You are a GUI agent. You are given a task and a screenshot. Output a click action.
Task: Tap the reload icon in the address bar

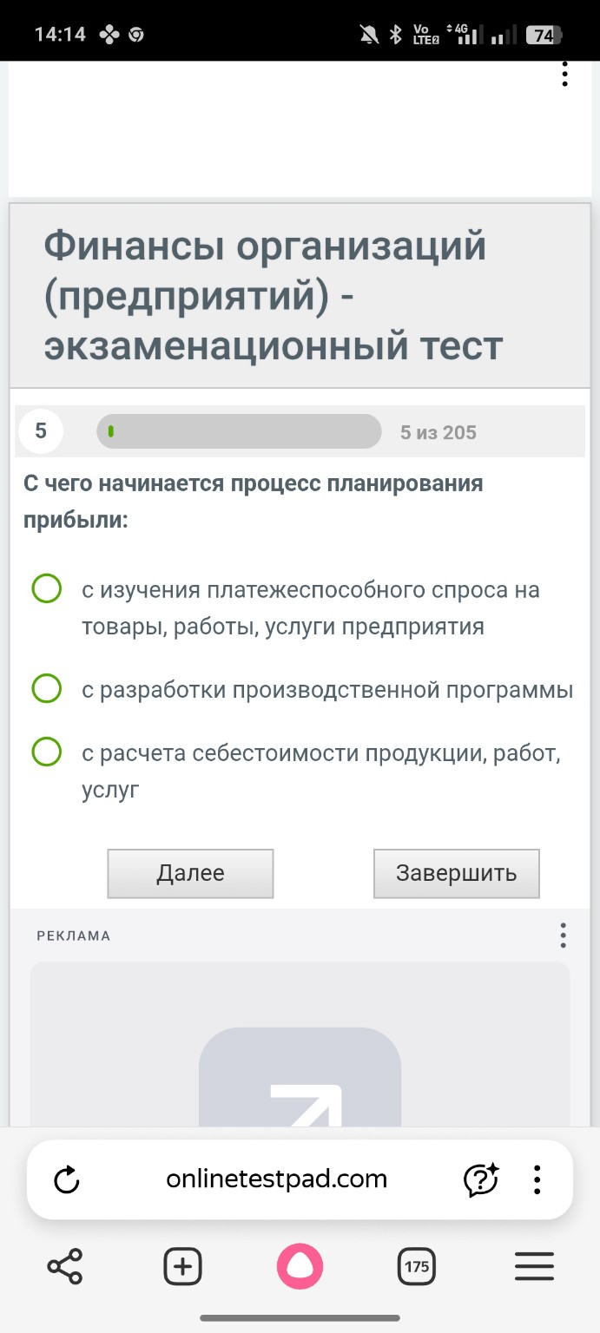click(x=66, y=1179)
